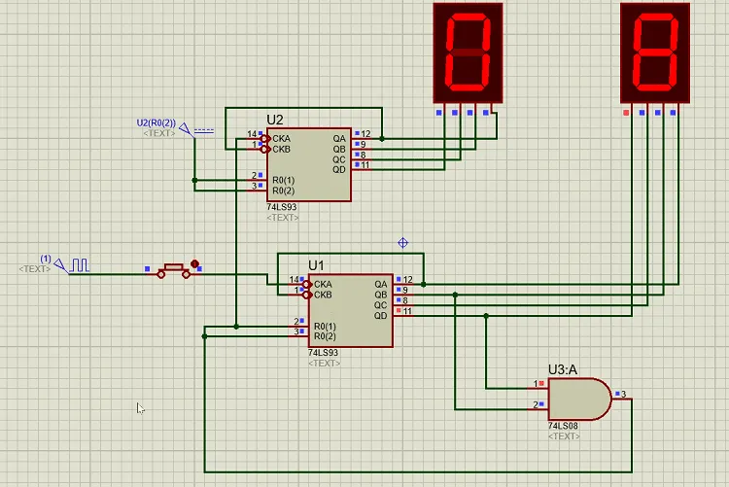Image resolution: width=729 pixels, height=487 pixels.
Task: Click the CKA pin 14 of U2
Action: pos(258,139)
